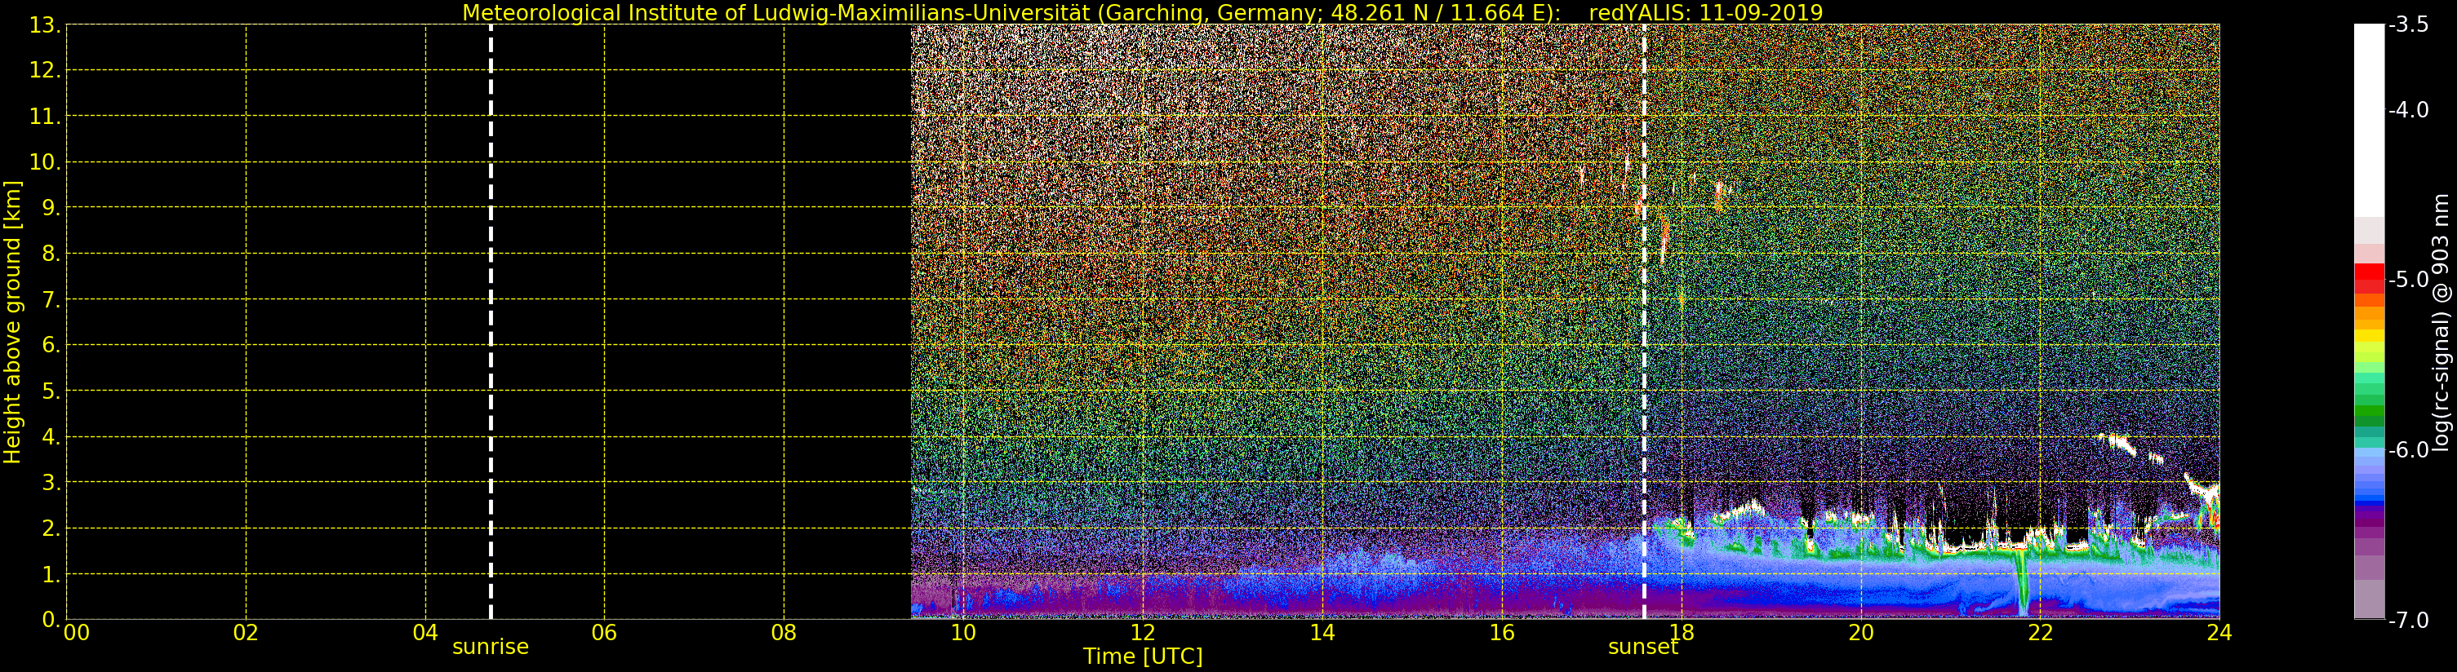Click the colorbar label '-5.0'
The width and height of the screenshot is (2457, 672).
point(2410,279)
